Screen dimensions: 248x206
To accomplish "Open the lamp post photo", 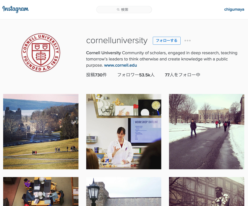I will (124, 192).
